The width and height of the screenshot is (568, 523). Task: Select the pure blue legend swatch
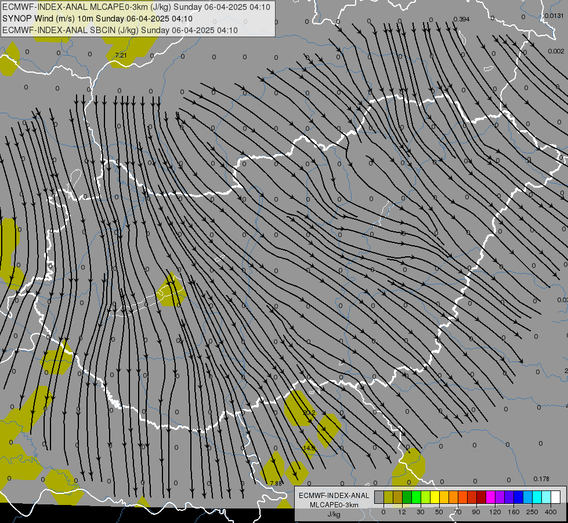(x=519, y=497)
